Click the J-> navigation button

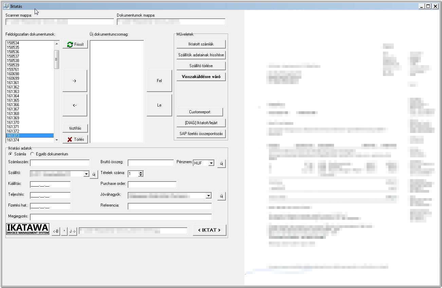[73, 231]
